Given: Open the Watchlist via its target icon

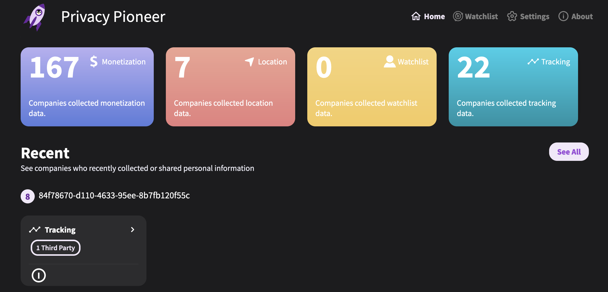Looking at the screenshot, I should (458, 16).
